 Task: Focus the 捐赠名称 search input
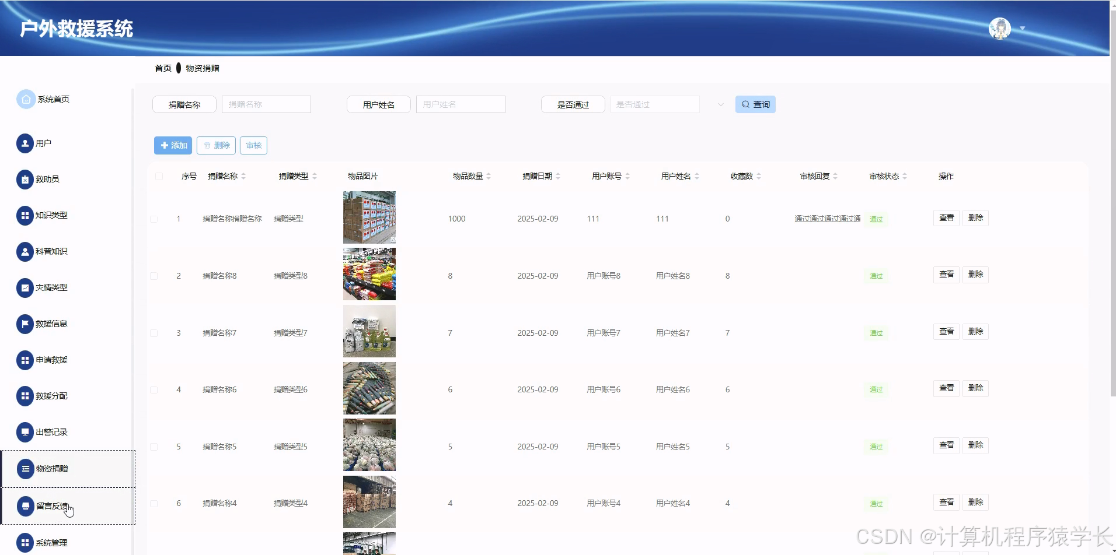click(x=266, y=104)
